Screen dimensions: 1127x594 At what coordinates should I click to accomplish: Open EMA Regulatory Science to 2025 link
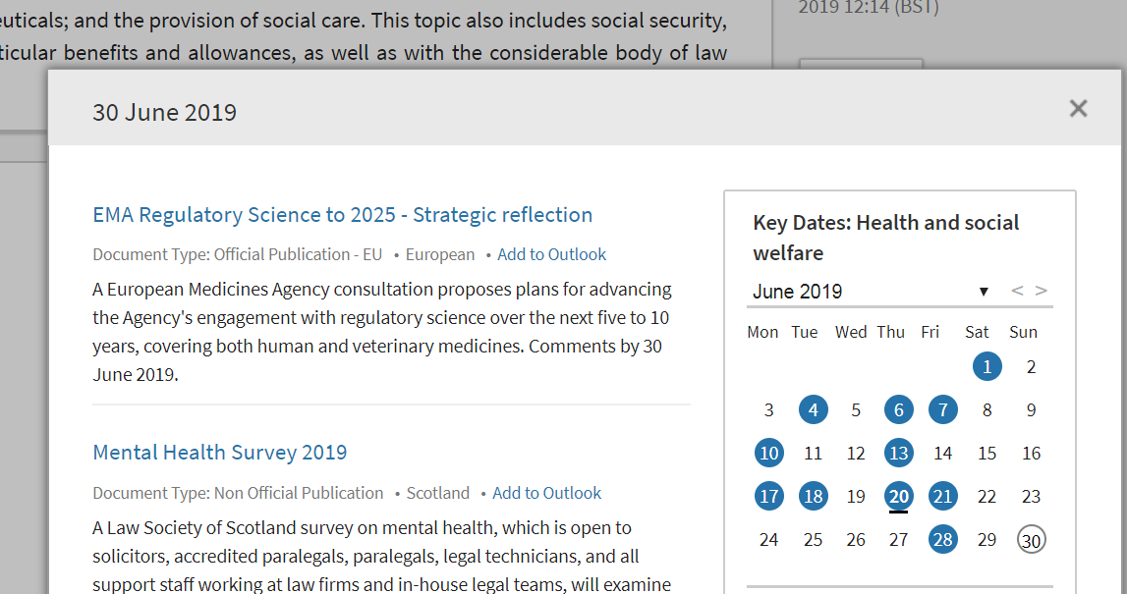click(342, 215)
